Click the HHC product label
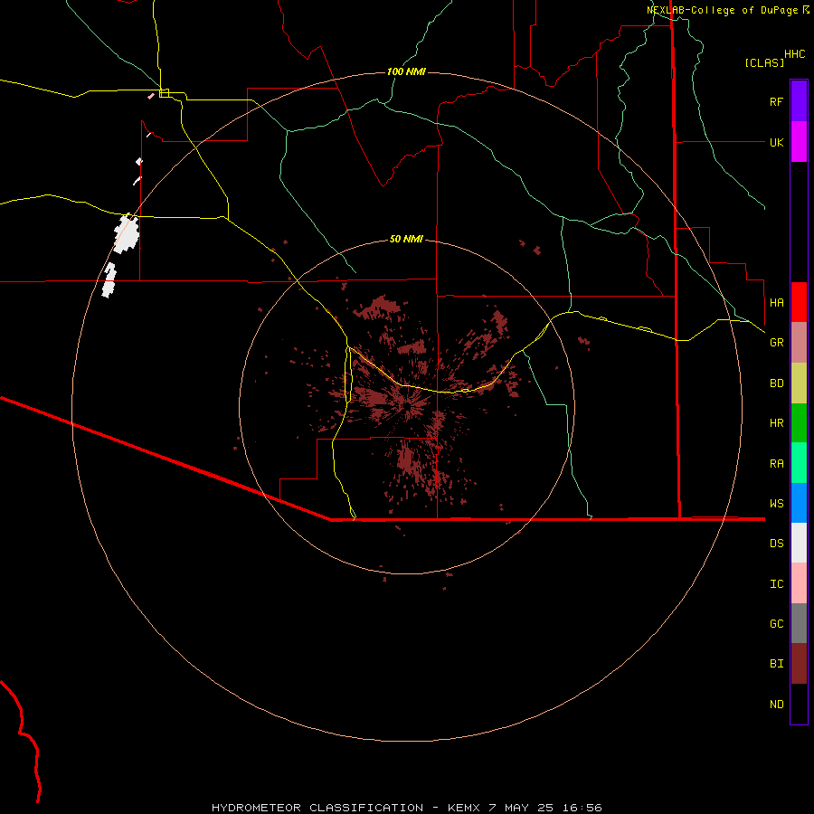The height and width of the screenshot is (814, 814). click(x=794, y=54)
